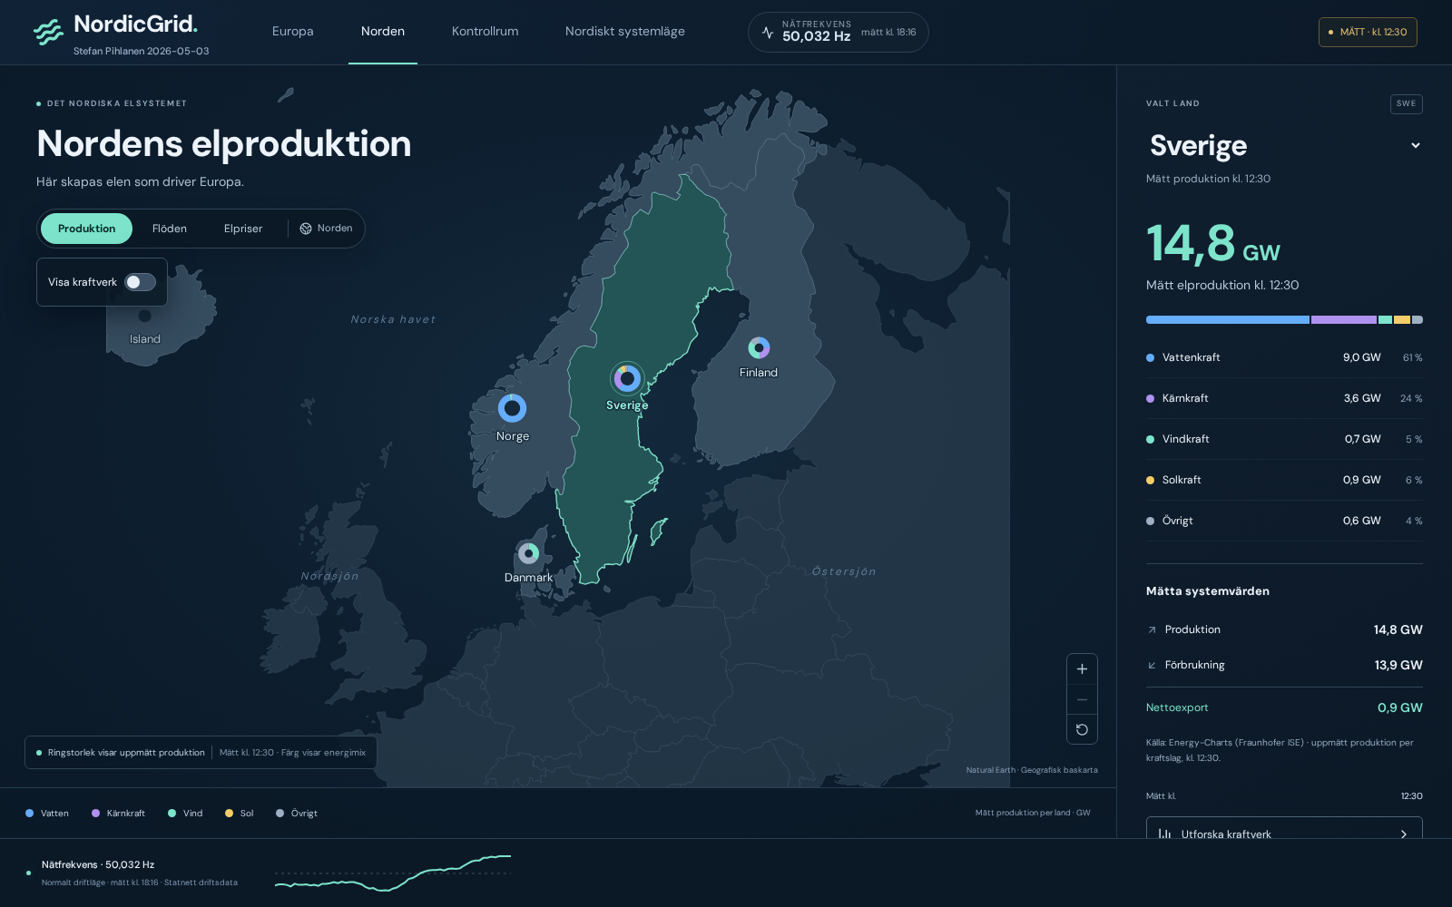Click the Vattenkraft segment of energy bar

pos(1228,319)
